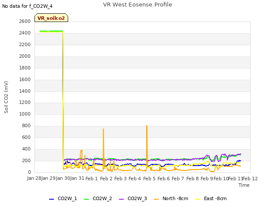Image resolution: width=276 pixels, height=207 pixels.
Task: Click the chart title VR West Eosense Profile
Action: 138,5
